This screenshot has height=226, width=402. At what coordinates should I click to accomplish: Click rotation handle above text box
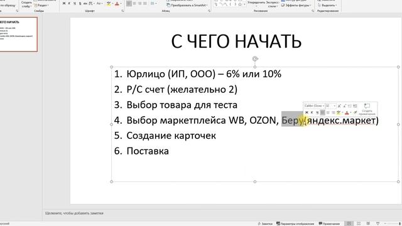pos(255,59)
